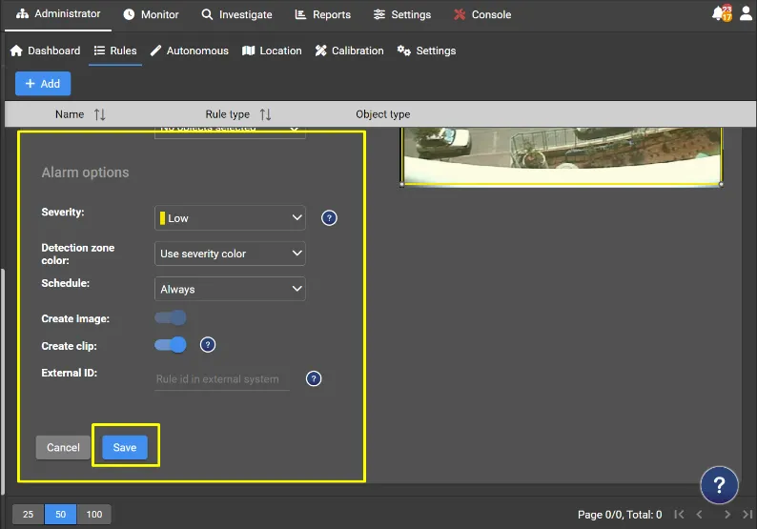Disable the Create clip switch
The image size is (757, 529).
click(171, 345)
